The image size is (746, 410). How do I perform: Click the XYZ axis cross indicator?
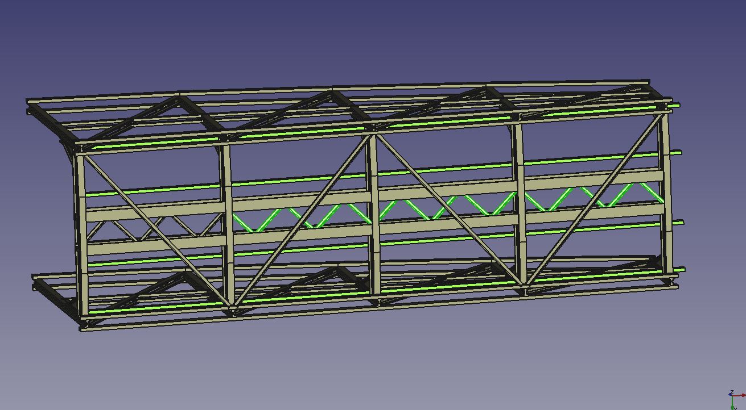click(x=734, y=398)
